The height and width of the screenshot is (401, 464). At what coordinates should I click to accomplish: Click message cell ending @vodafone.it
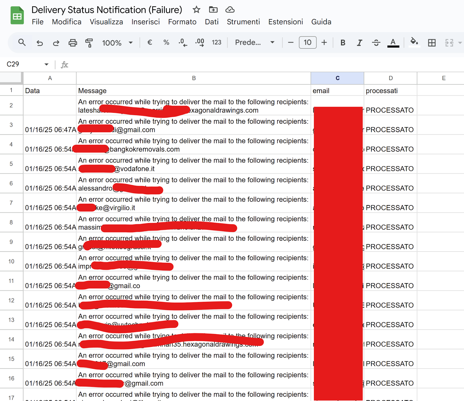[x=194, y=164]
